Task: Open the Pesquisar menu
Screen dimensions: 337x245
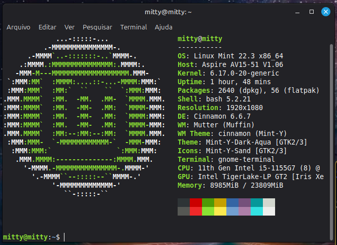Action: [x=97, y=27]
